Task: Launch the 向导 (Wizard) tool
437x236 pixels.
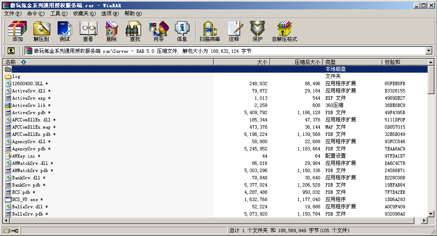Action: (158, 32)
